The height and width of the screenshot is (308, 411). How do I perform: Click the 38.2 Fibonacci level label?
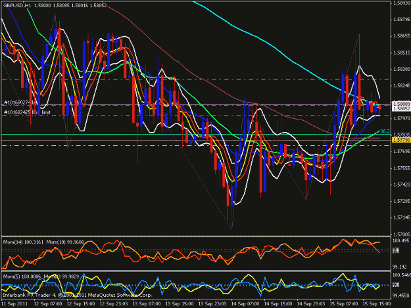click(385, 131)
